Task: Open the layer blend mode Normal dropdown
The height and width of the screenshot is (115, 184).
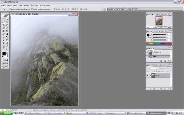Action: [152, 68]
